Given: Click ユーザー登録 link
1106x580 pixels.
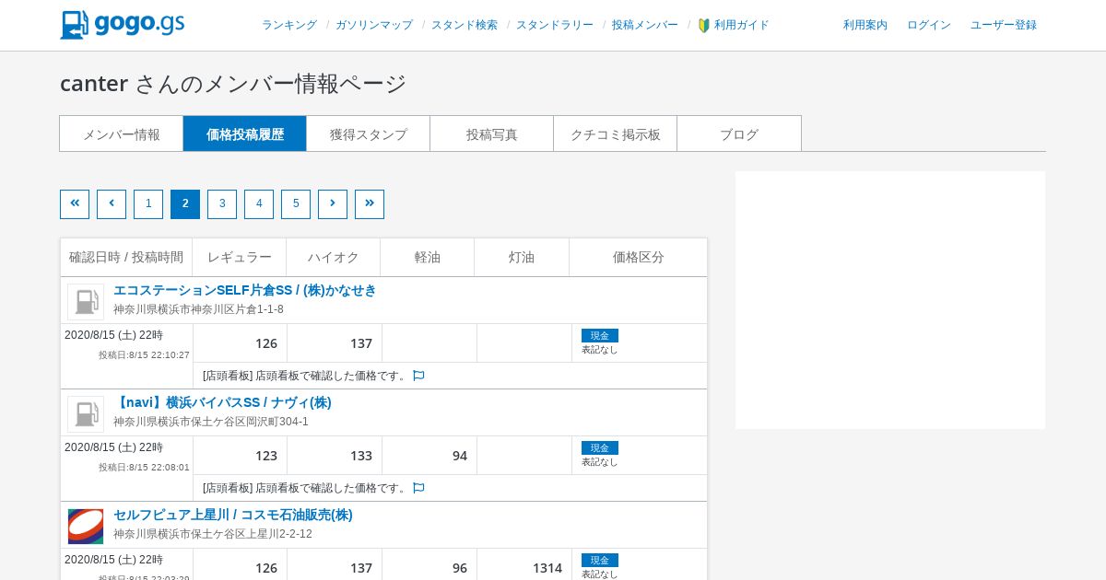Looking at the screenshot, I should point(1004,25).
